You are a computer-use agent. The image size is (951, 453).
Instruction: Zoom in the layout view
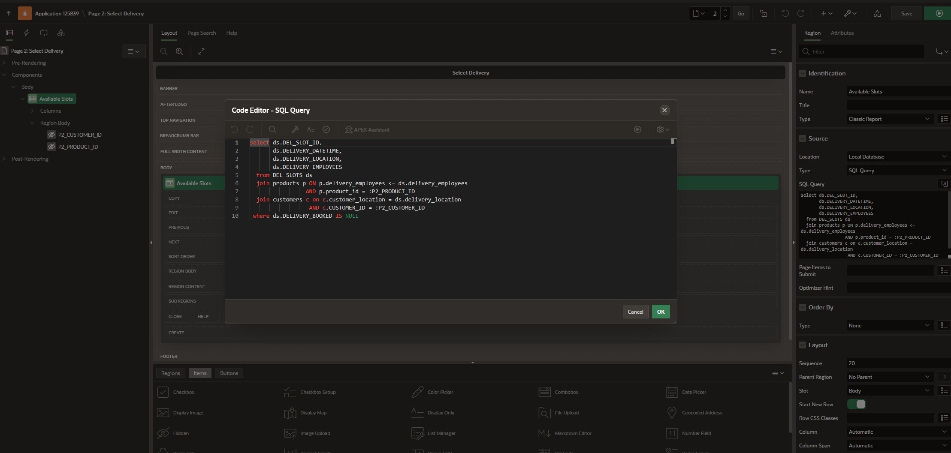pyautogui.click(x=179, y=51)
